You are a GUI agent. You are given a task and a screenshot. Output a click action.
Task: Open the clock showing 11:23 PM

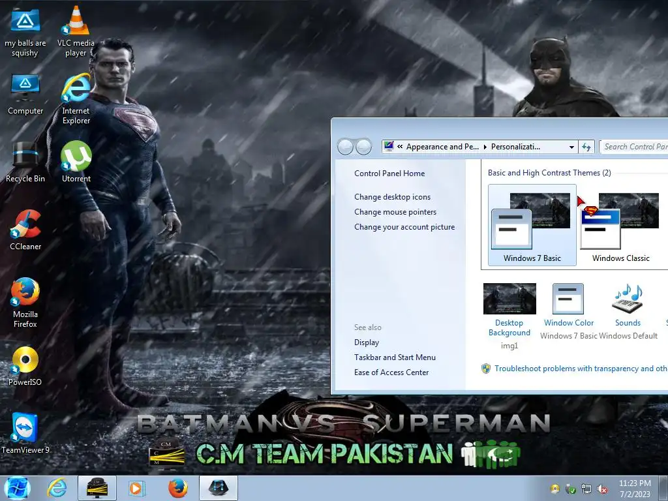(635, 489)
